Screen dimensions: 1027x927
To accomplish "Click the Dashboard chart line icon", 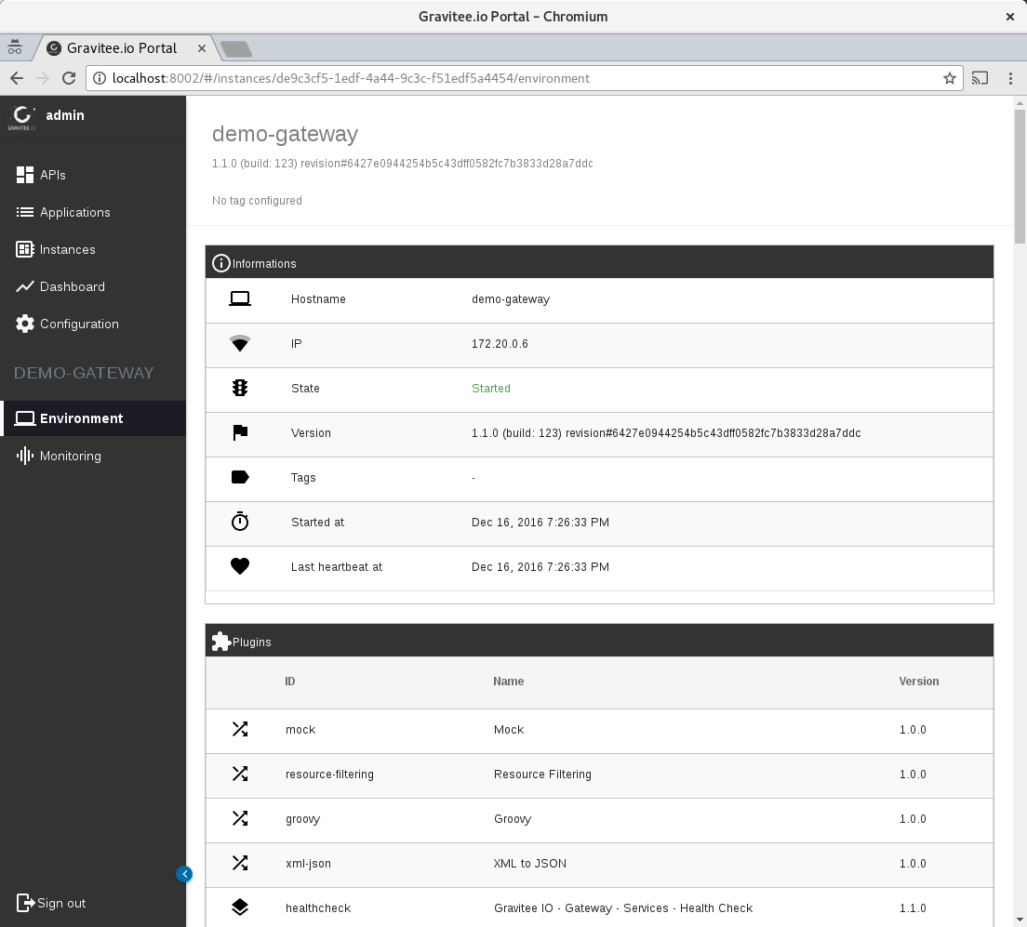I will [x=25, y=286].
